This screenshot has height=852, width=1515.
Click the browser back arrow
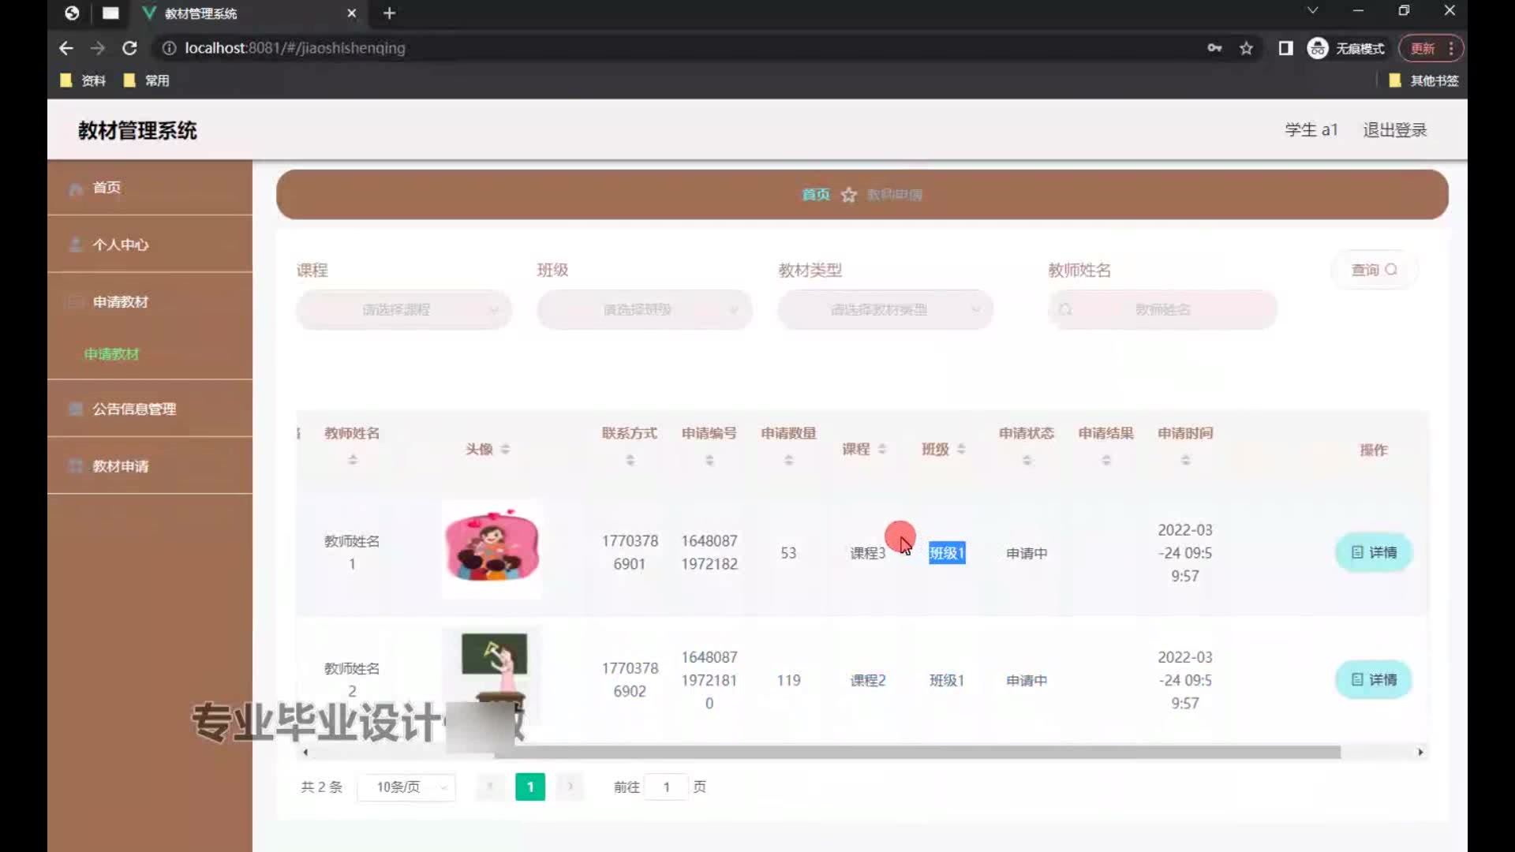66,48
